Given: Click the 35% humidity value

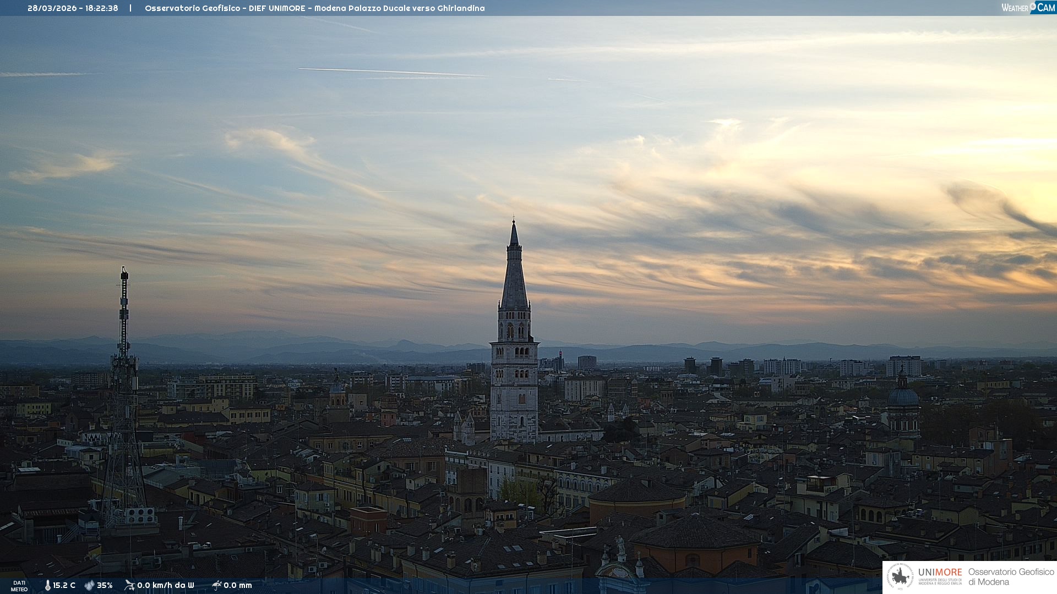Looking at the screenshot, I should (x=105, y=585).
